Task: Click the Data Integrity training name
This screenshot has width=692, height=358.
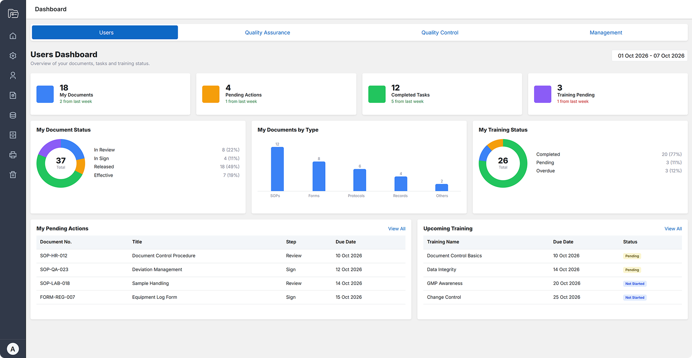Action: pos(442,269)
